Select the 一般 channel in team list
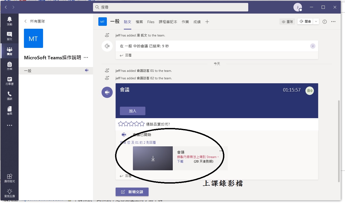The image size is (345, 203). [x=56, y=71]
